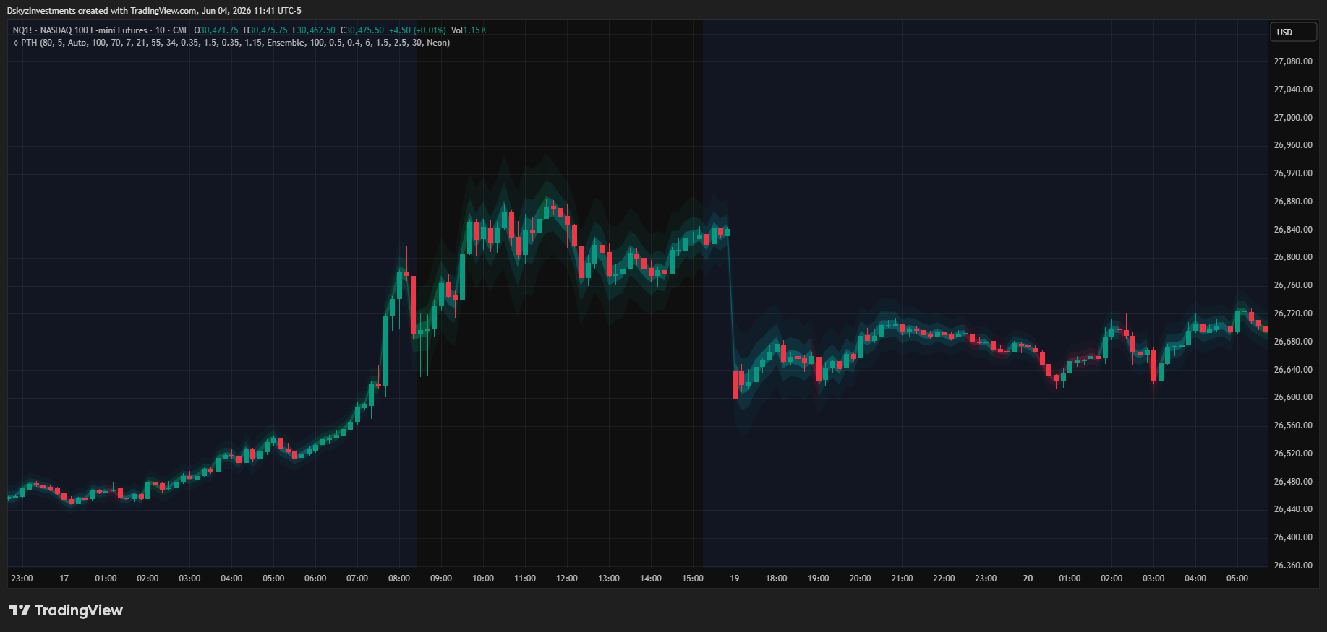
Task: Click the open value O30,471.75
Action: (216, 30)
